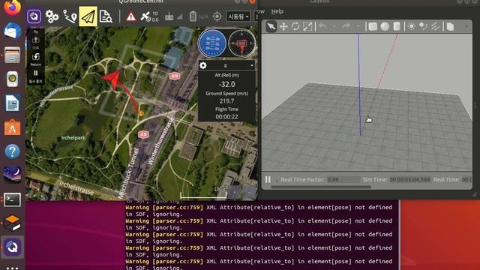
Task: Click the Ground Speed value 219.7
Action: (x=226, y=100)
